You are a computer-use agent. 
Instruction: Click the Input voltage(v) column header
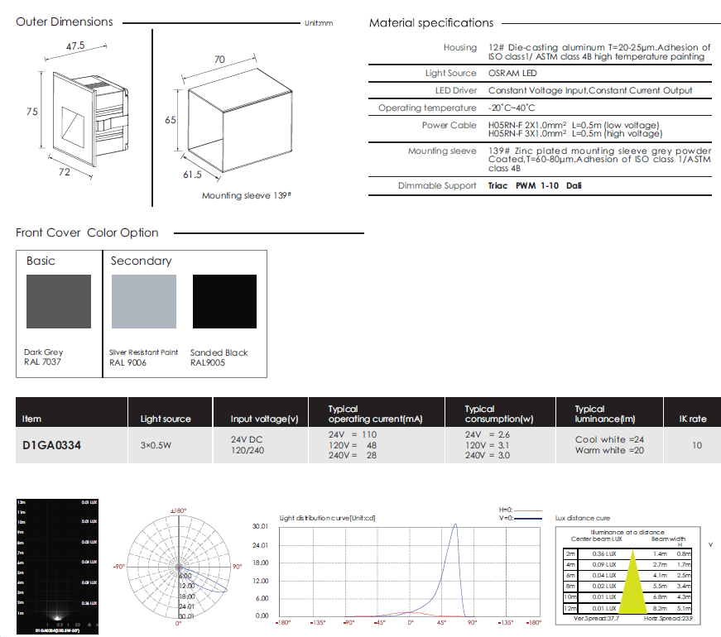coord(264,419)
